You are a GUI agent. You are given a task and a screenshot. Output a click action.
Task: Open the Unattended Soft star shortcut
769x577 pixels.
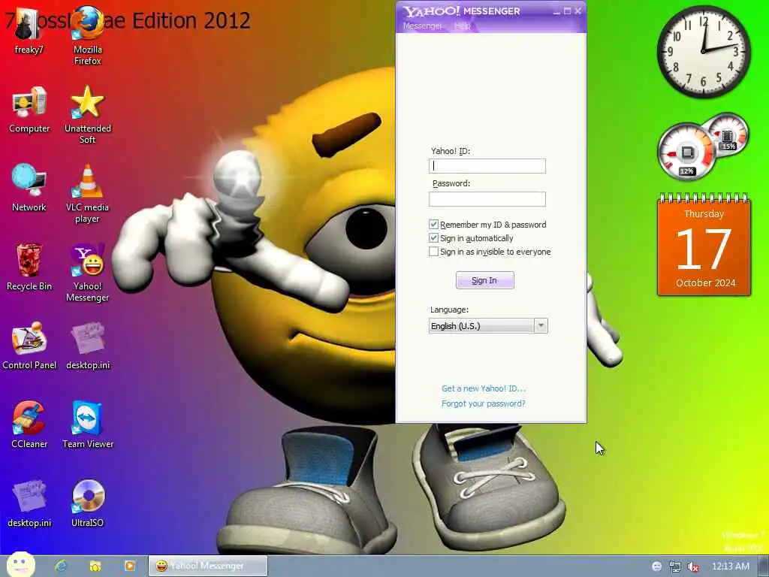click(x=88, y=115)
